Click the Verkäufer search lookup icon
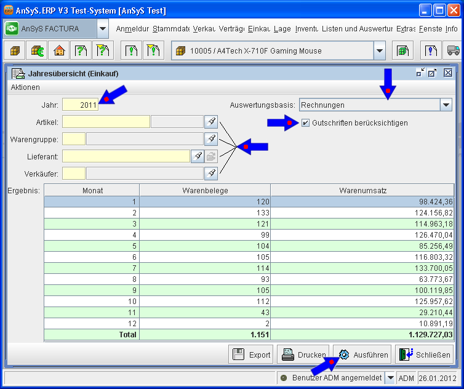464x389 pixels. tap(211, 174)
